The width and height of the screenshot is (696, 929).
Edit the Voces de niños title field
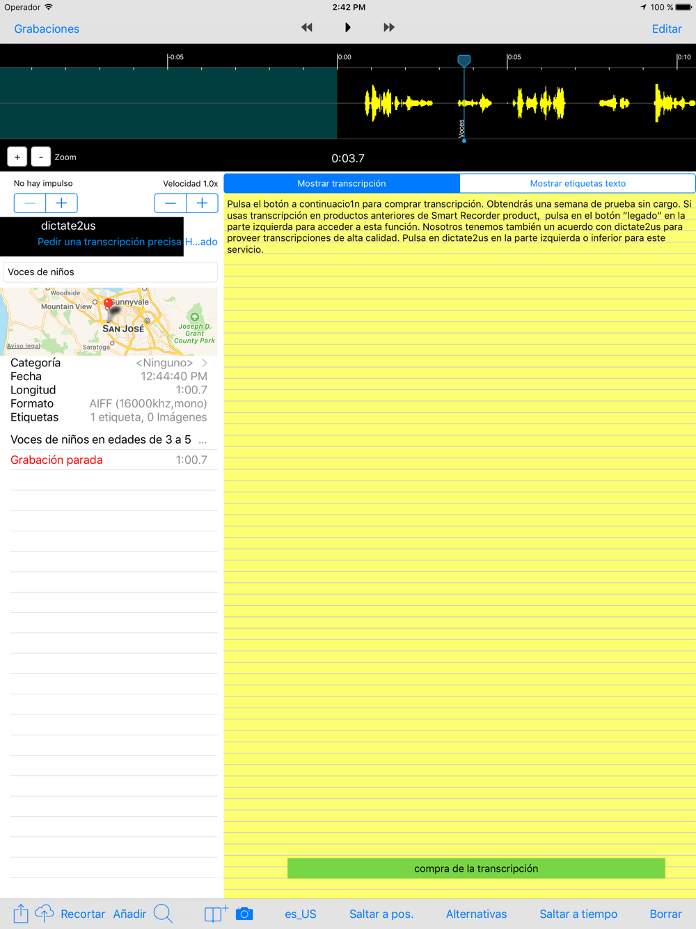click(x=110, y=272)
